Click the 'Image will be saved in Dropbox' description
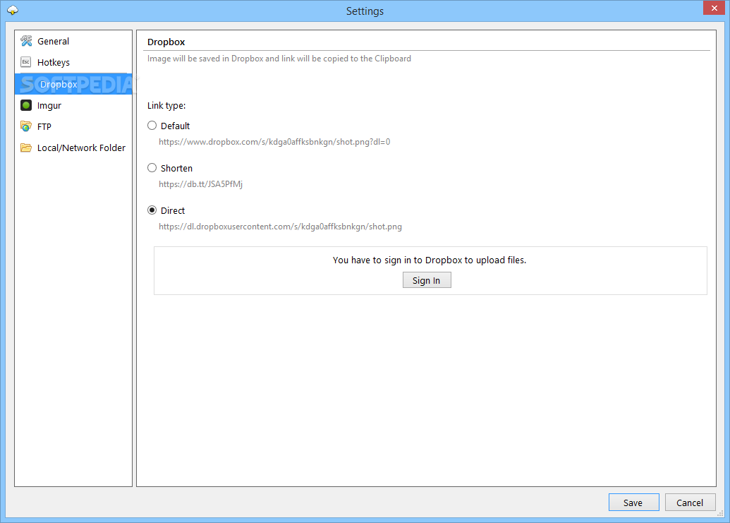The height and width of the screenshot is (523, 730). pyautogui.click(x=279, y=59)
